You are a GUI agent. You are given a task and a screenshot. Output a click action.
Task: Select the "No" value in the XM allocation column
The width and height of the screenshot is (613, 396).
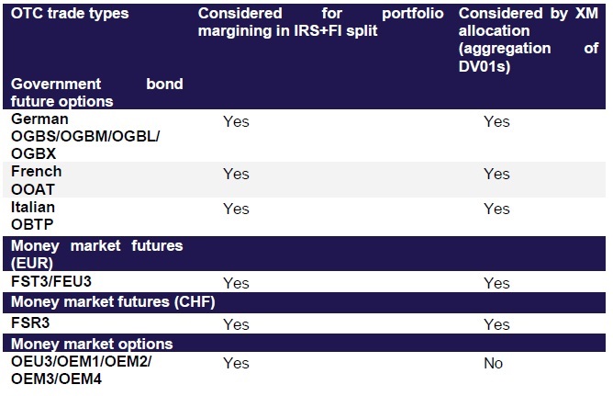tap(493, 363)
